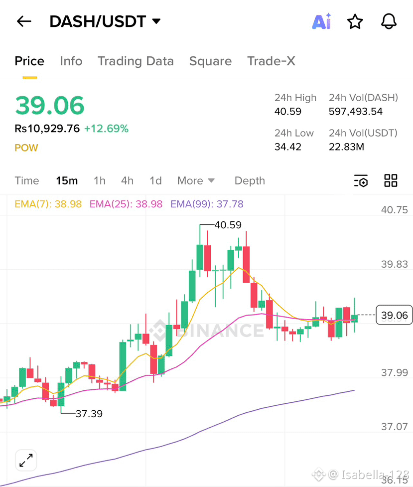This screenshot has height=487, width=413.
Task: Tap the current price 39.06 headline
Action: click(x=50, y=105)
